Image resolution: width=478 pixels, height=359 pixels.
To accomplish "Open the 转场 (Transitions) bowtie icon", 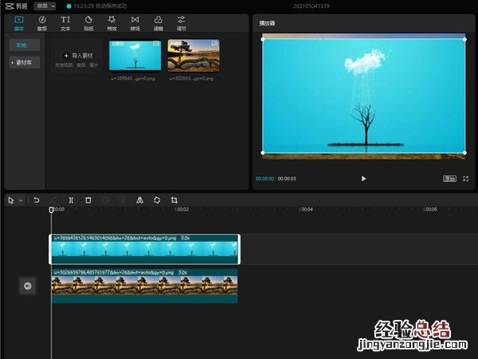I will tap(135, 22).
